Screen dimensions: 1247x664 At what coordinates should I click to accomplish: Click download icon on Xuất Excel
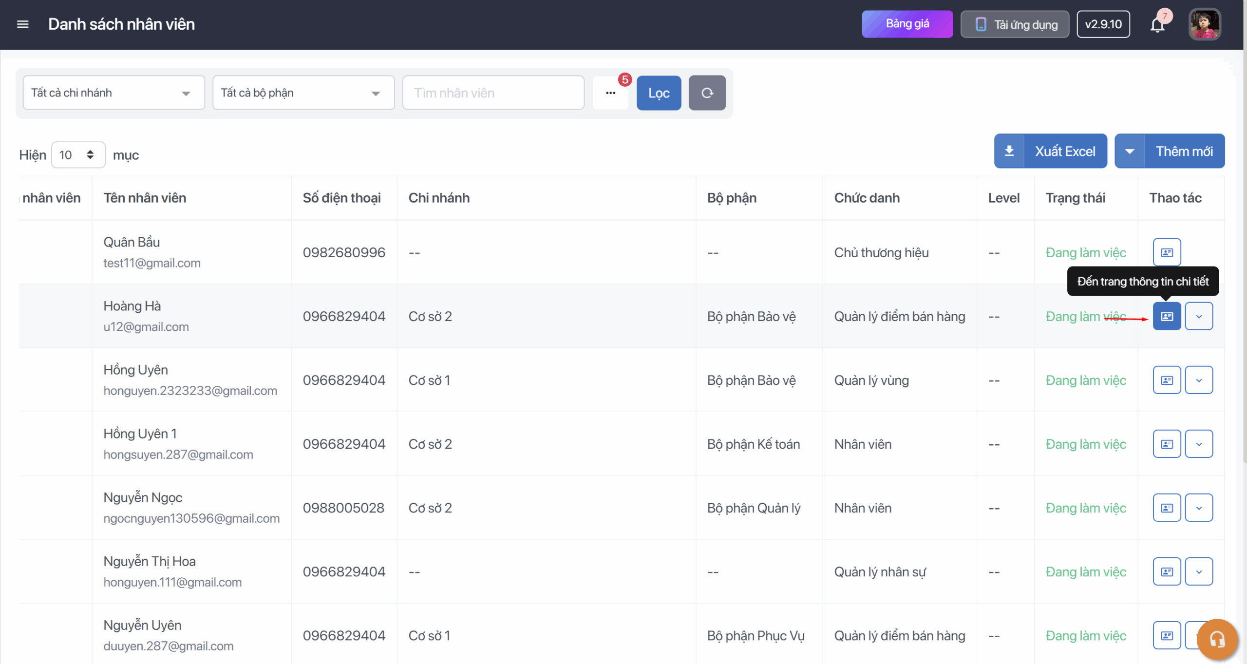pos(1009,151)
